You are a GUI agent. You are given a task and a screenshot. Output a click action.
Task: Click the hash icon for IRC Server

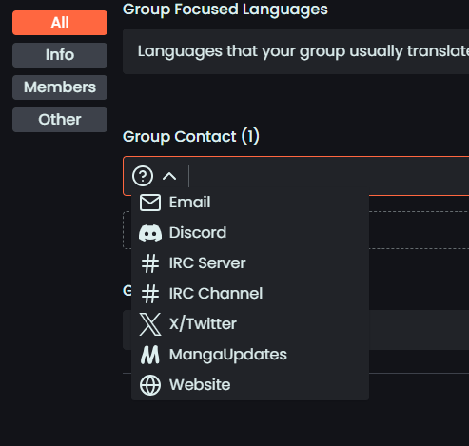pos(150,263)
